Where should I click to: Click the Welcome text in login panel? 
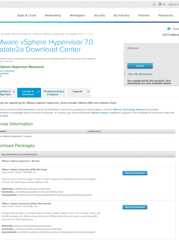pos(133,48)
